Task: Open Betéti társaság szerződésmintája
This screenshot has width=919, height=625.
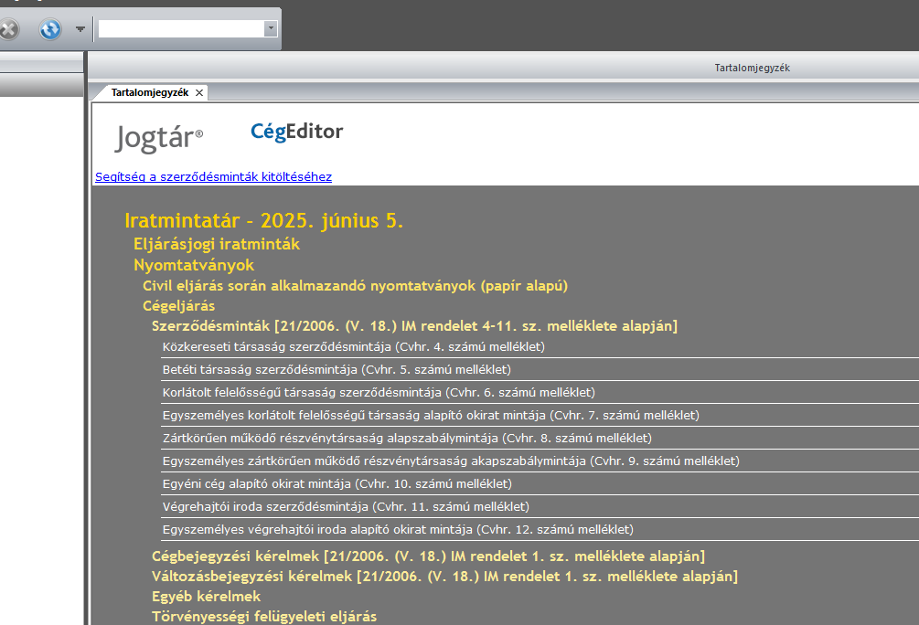Action: (336, 369)
